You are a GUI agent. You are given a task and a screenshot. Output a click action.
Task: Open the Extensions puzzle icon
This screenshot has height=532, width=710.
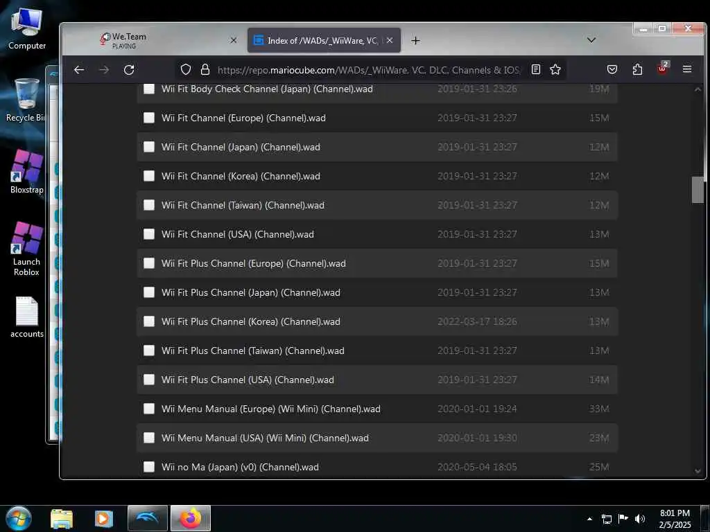[x=637, y=69]
